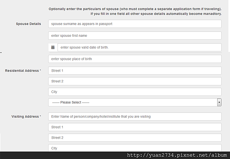Focus Street 2 under Visiting Address

(135, 138)
